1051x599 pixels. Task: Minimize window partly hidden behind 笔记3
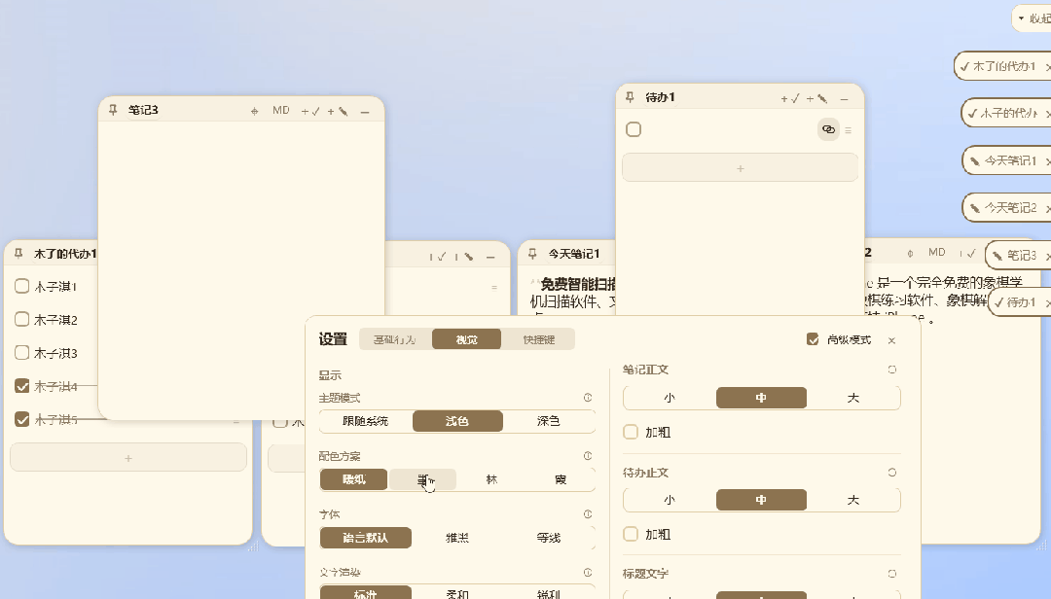pos(490,258)
